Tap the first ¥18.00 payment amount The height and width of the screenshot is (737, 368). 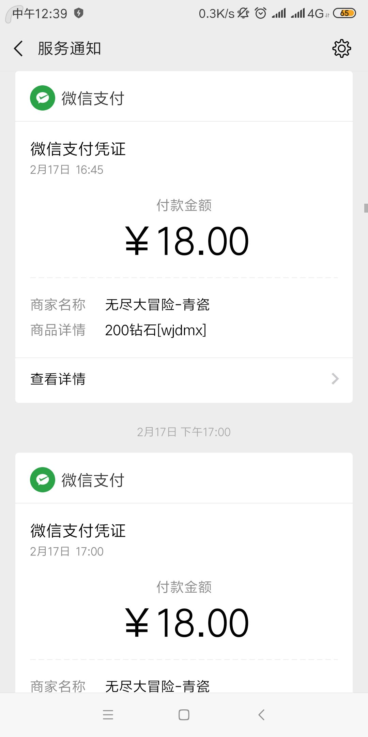click(187, 241)
